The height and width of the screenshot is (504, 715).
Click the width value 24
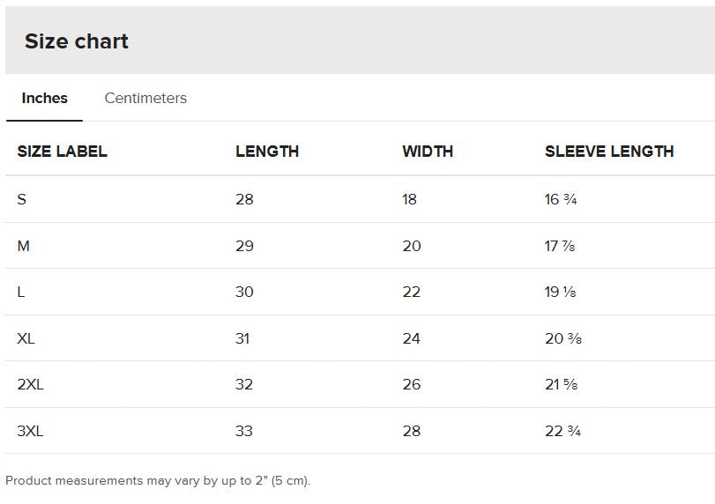(x=412, y=338)
